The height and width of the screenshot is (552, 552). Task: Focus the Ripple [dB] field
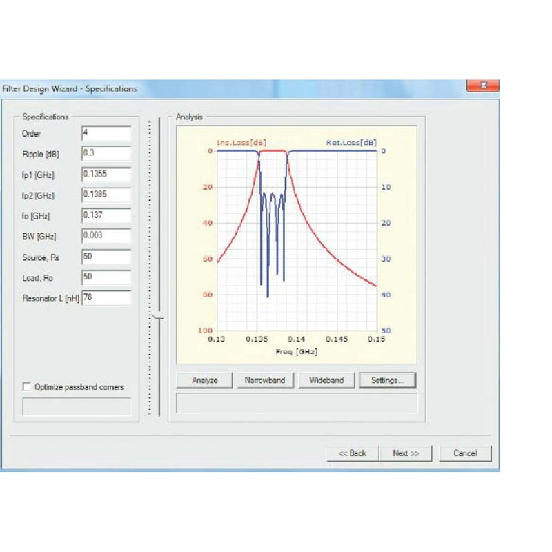pyautogui.click(x=106, y=153)
